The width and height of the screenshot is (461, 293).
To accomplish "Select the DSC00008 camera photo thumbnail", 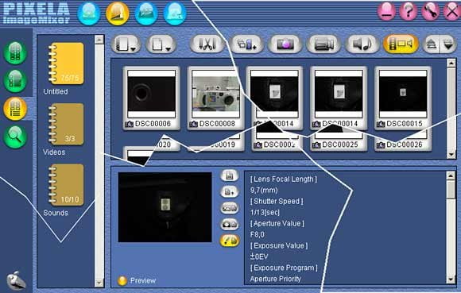I will pyautogui.click(x=216, y=98).
